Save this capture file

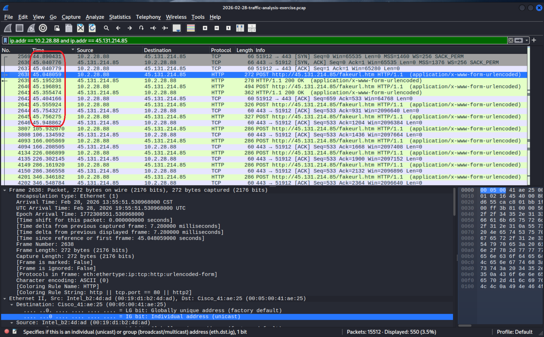tap(69, 28)
